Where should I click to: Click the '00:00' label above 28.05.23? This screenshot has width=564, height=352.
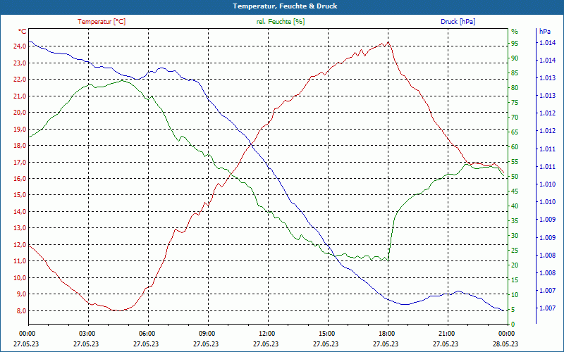pos(508,333)
